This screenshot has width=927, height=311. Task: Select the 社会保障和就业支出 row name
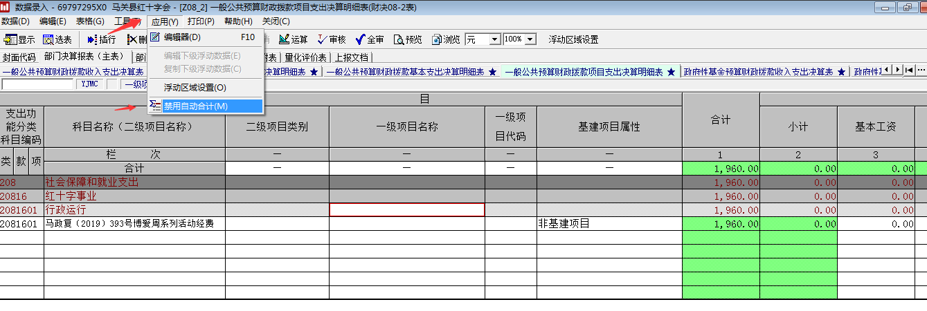134,182
